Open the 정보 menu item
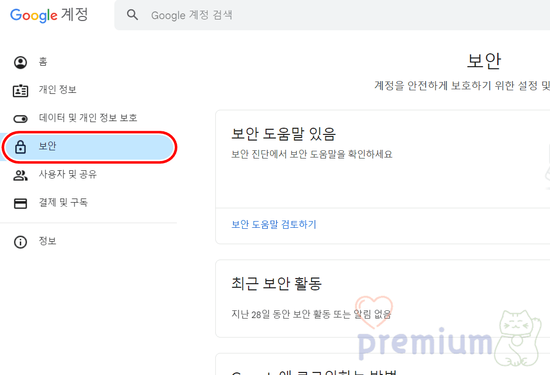This screenshot has height=375, width=550. pyautogui.click(x=88, y=242)
